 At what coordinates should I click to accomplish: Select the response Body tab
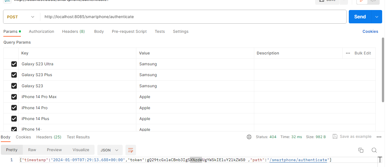(x=6, y=137)
